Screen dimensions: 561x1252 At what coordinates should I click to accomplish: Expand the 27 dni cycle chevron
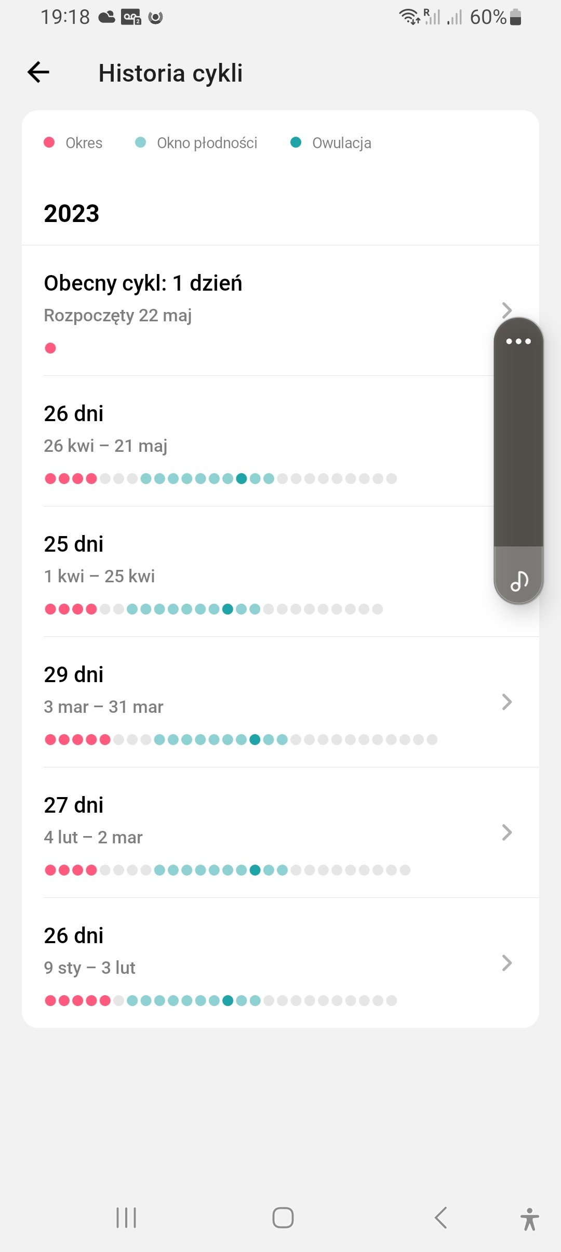pos(506,832)
